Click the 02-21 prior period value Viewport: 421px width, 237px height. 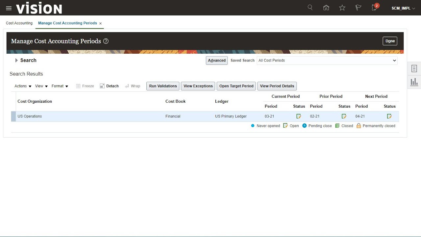315,116
